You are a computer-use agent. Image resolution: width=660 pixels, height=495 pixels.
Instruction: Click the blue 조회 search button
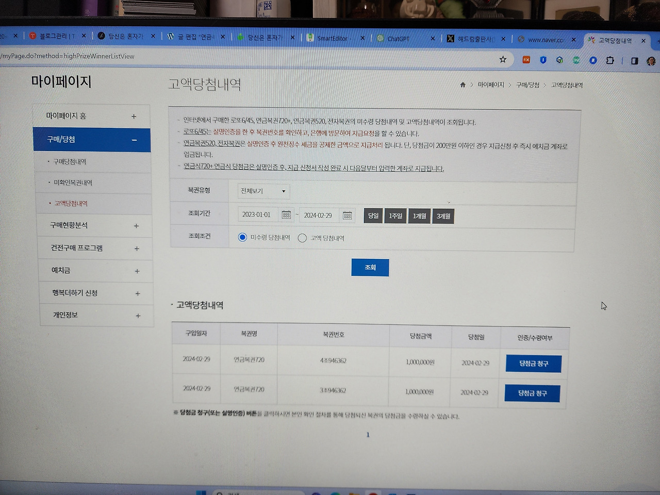tap(370, 267)
